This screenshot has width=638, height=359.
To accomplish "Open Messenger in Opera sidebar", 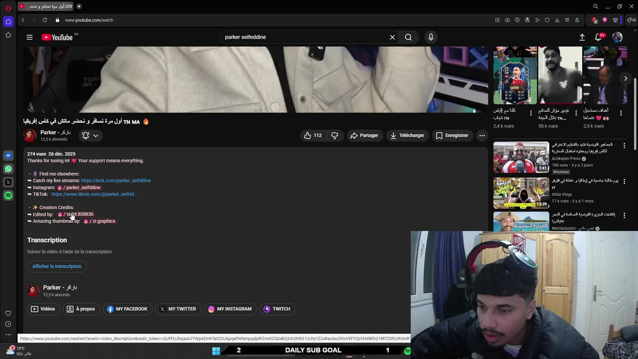I will pyautogui.click(x=8, y=156).
